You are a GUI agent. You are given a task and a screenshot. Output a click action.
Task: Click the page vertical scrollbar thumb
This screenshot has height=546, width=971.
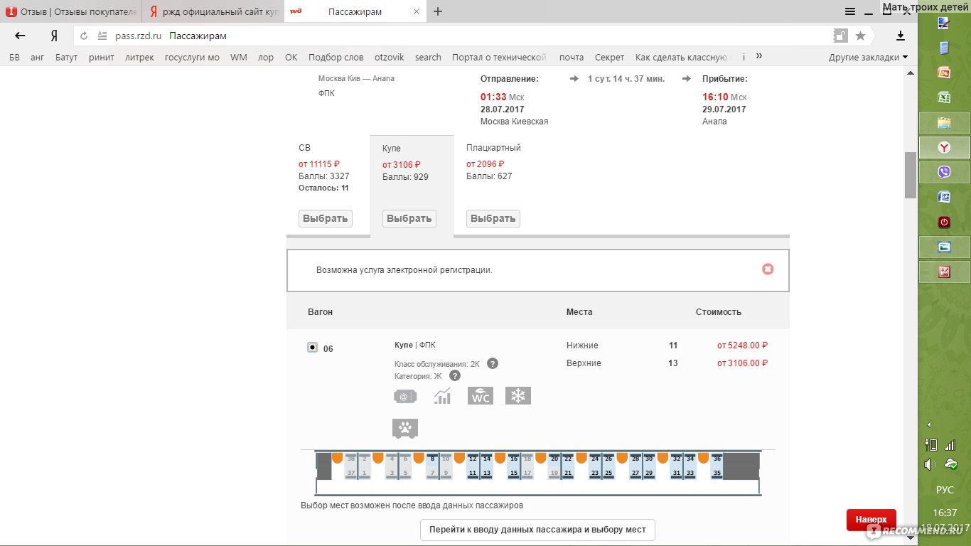click(910, 175)
